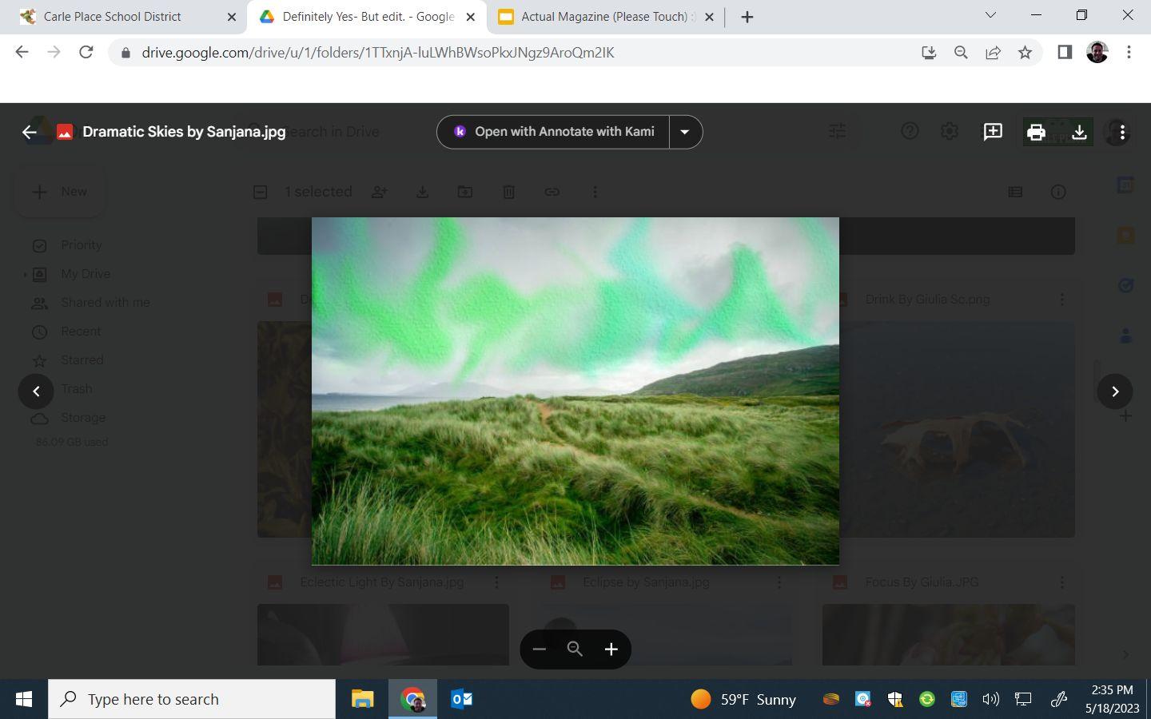This screenshot has height=719, width=1151.
Task: Open Trash in the Drive sidebar
Action: tap(76, 389)
